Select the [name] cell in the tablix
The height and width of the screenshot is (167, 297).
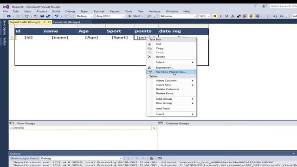[x=60, y=38]
